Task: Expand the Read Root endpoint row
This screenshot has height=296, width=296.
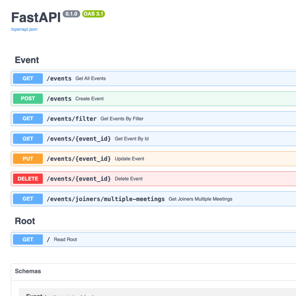Action: coord(65,239)
